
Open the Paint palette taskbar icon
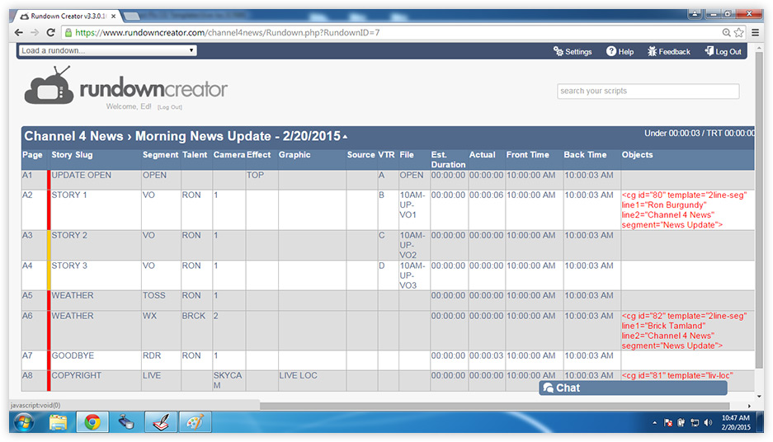click(195, 422)
